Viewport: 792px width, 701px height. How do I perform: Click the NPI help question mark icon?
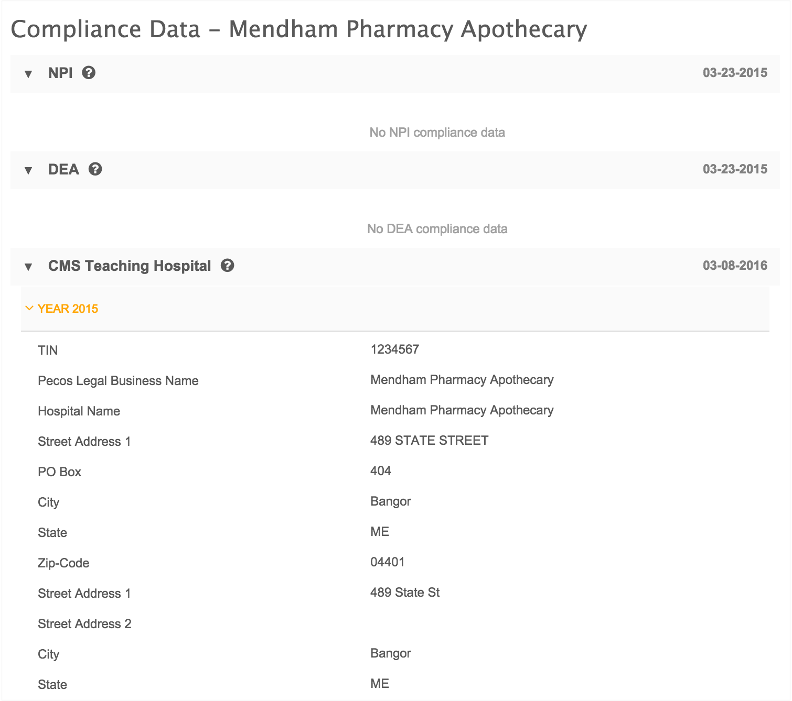89,73
